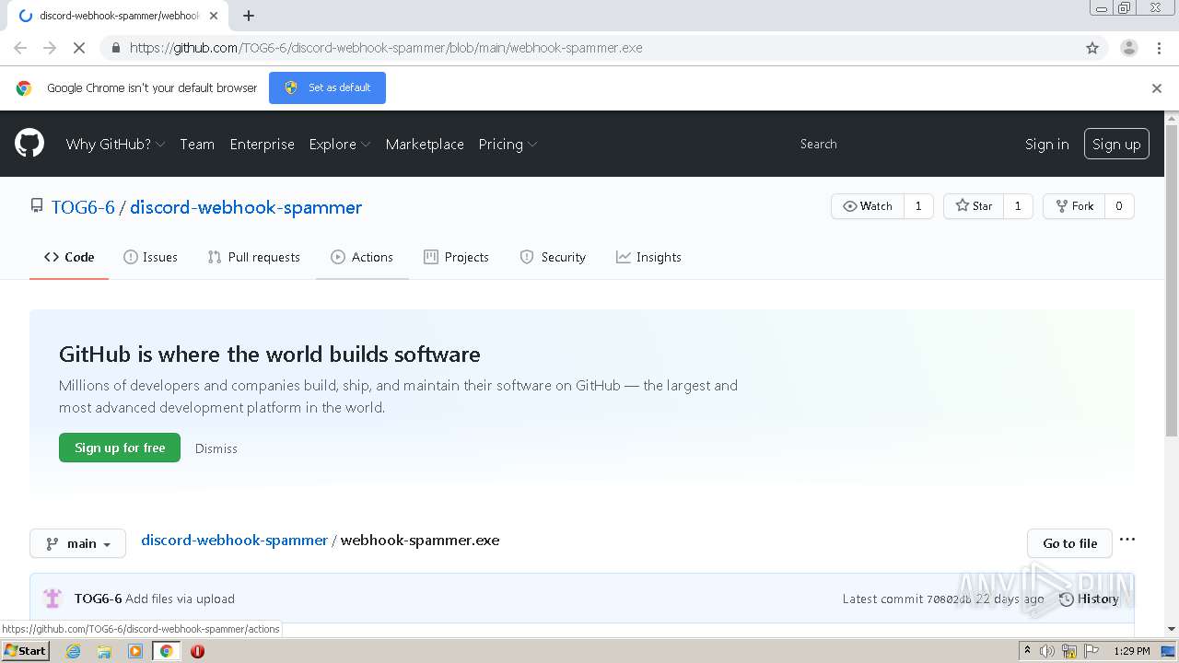1179x663 pixels.
Task: Open the Chrome profile avatar
Action: [1128, 48]
